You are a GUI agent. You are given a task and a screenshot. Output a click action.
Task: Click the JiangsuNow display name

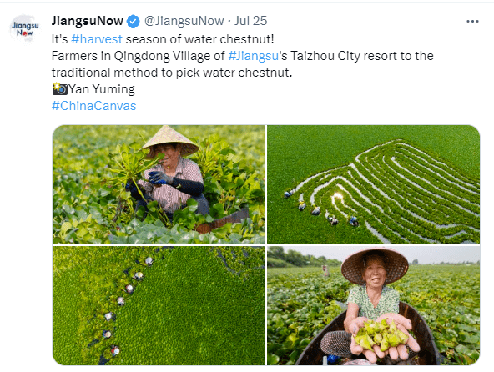pyautogui.click(x=88, y=21)
